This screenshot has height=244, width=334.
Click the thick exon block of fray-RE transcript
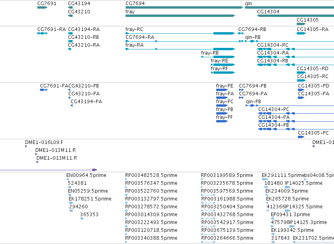224,65
